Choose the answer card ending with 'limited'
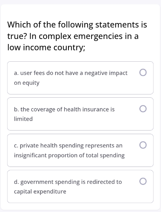The image size is (161, 212). click(80, 114)
